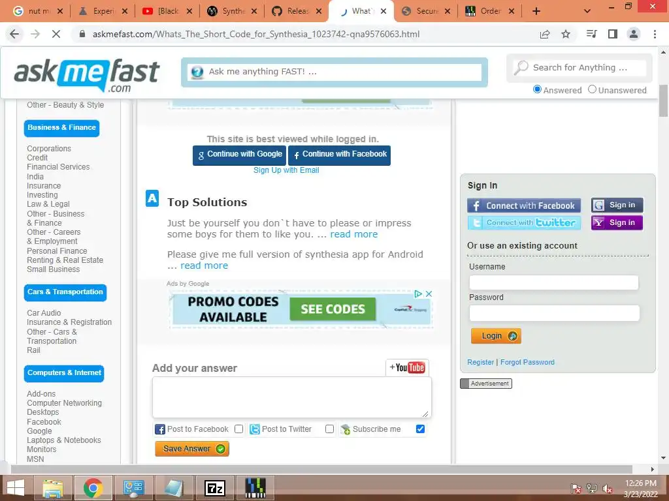
Task: Click the askmefast.com logo
Action: pyautogui.click(x=87, y=76)
